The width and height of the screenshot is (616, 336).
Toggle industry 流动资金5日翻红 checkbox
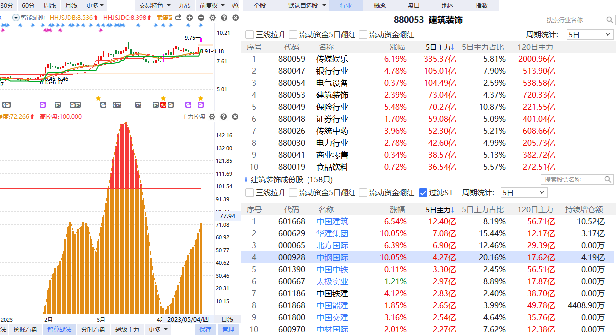coord(293,35)
